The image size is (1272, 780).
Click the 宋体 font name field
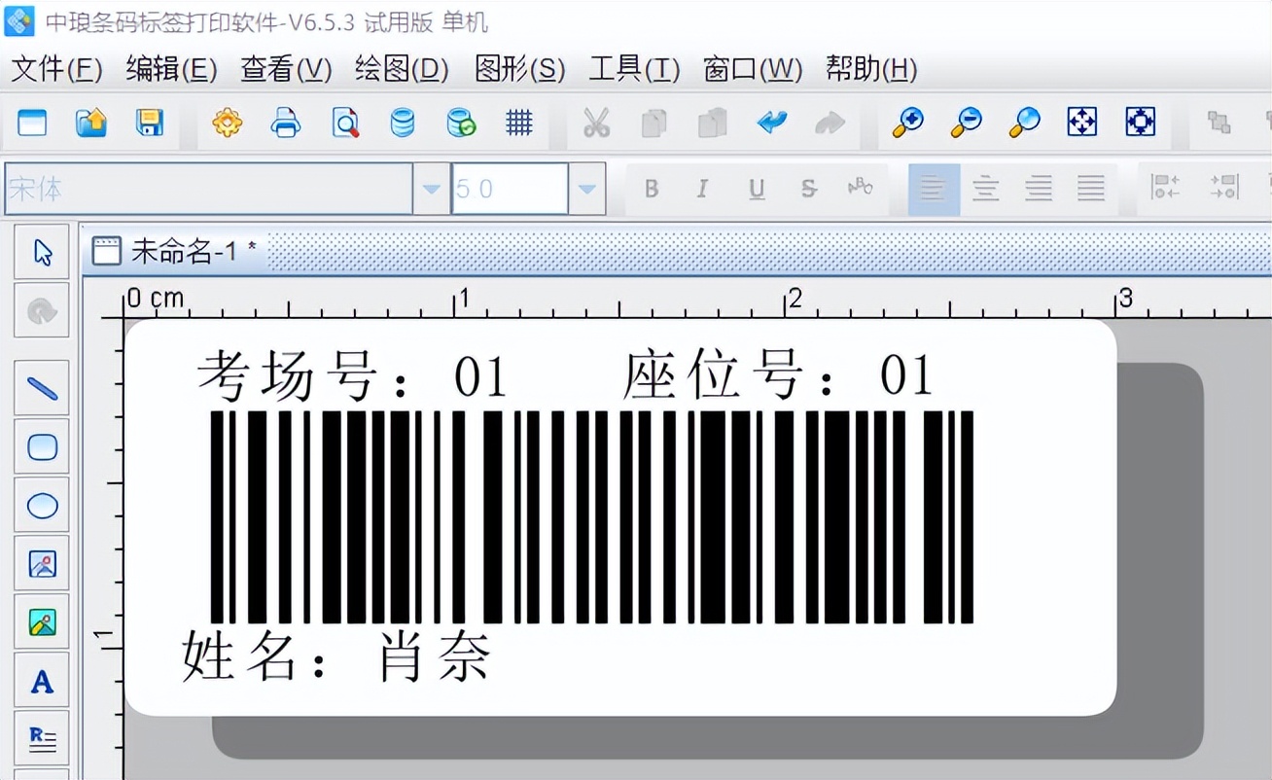click(x=209, y=189)
